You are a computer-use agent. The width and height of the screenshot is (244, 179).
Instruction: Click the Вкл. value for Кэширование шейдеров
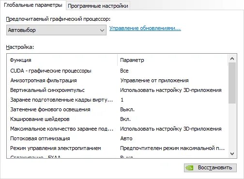coord(125,119)
